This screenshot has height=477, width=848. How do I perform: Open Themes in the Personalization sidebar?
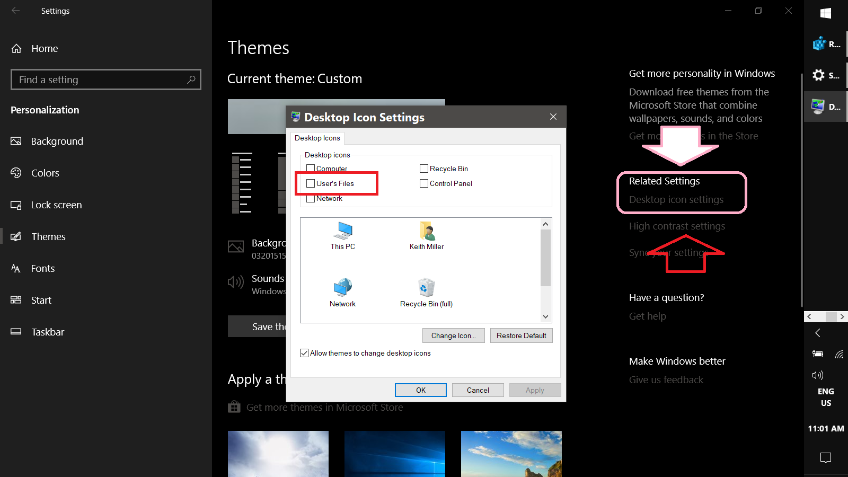click(106, 236)
